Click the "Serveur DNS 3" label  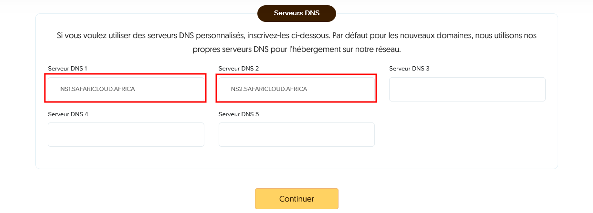tap(409, 69)
